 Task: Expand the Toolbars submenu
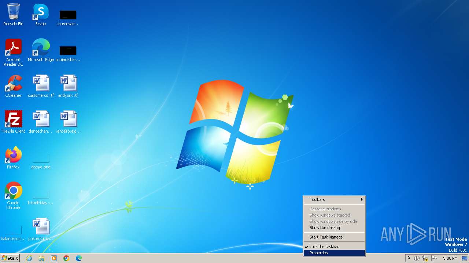334,199
